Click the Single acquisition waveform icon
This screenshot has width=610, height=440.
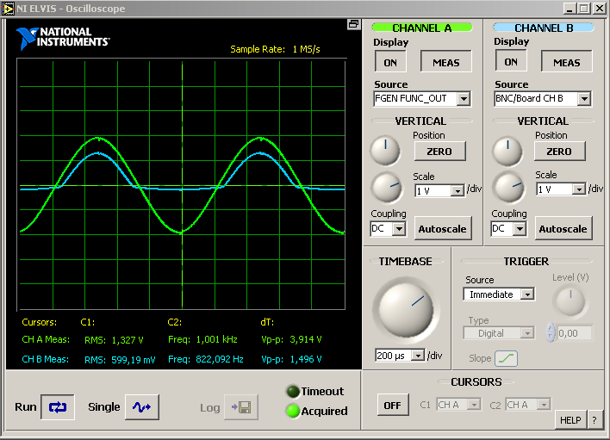pos(142,407)
